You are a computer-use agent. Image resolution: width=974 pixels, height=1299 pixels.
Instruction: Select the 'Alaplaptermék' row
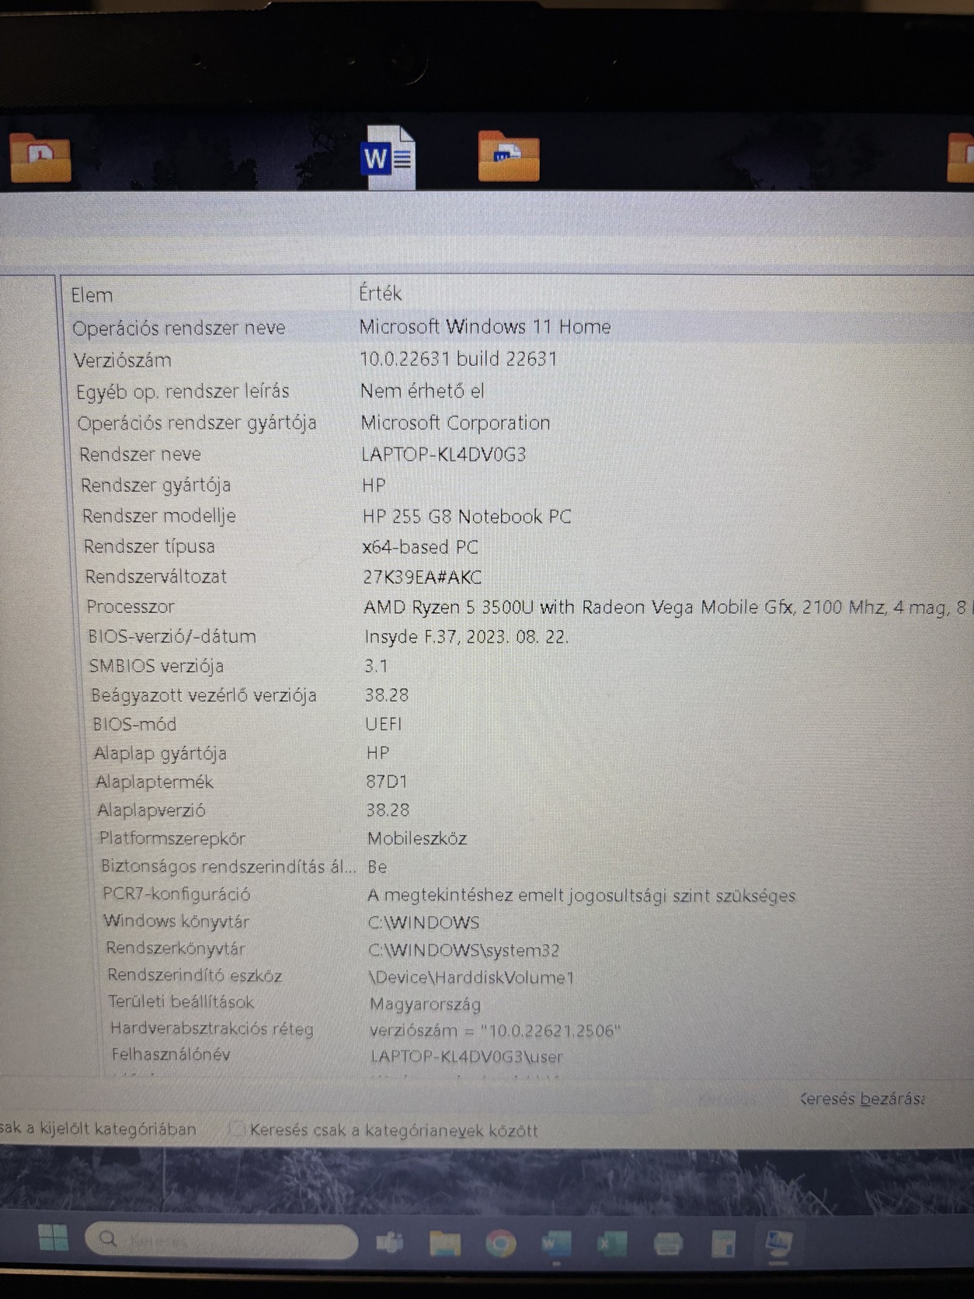coord(519,782)
